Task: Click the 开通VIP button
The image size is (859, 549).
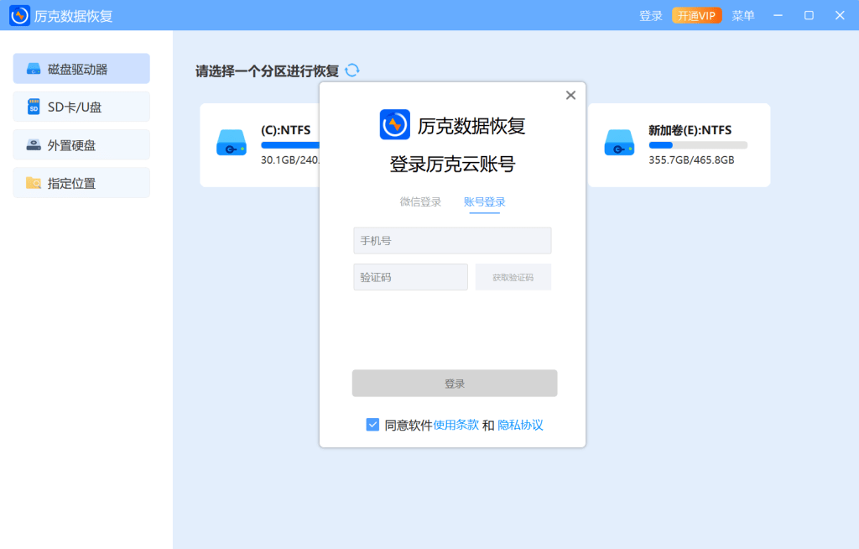Action: click(696, 16)
